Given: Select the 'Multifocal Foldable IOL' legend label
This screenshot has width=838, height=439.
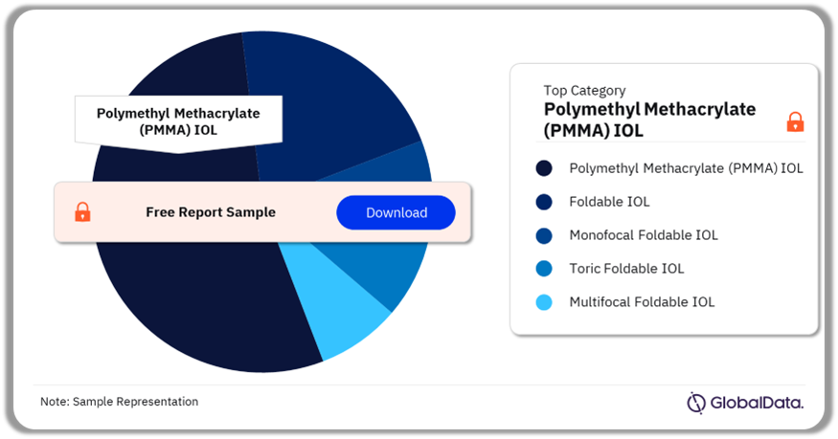Looking at the screenshot, I should [x=642, y=302].
